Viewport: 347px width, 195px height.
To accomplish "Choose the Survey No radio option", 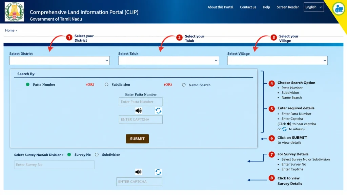I will point(69,154).
